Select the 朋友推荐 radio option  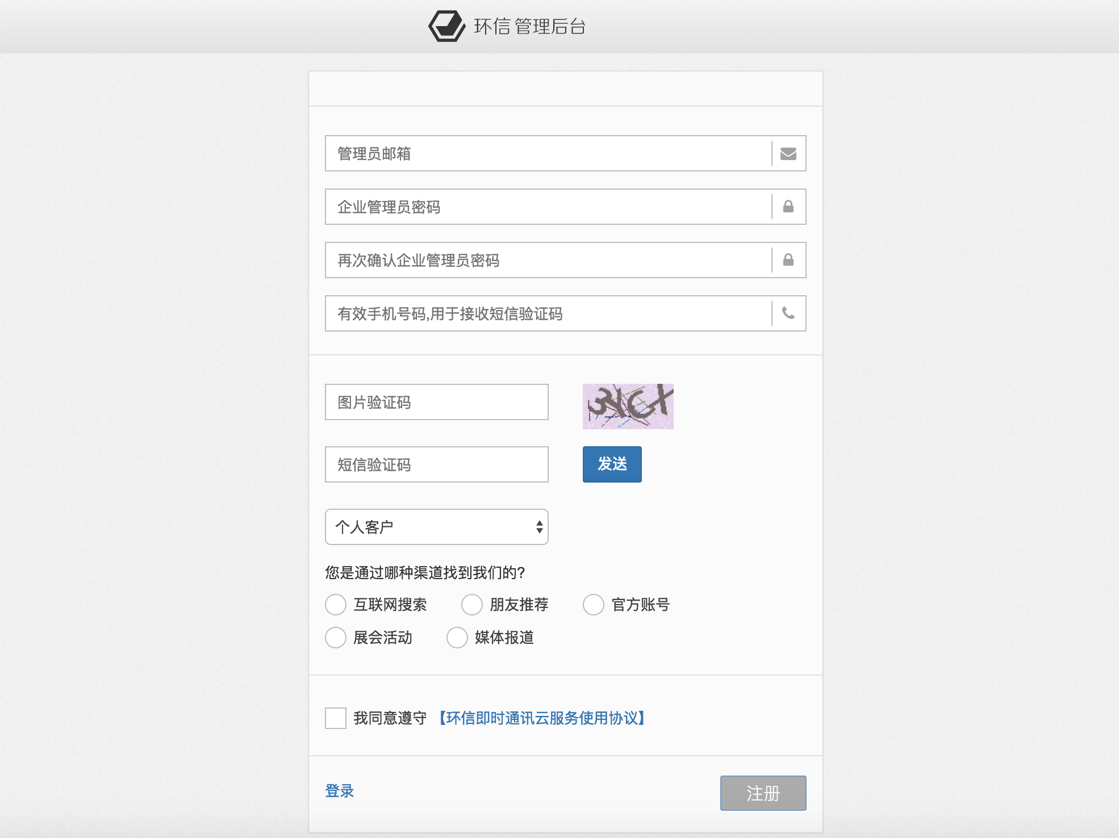[472, 605]
